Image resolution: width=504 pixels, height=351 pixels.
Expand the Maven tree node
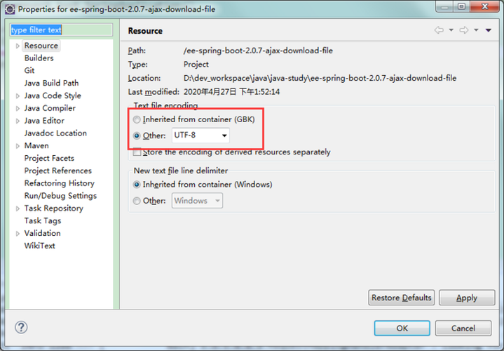coord(18,146)
